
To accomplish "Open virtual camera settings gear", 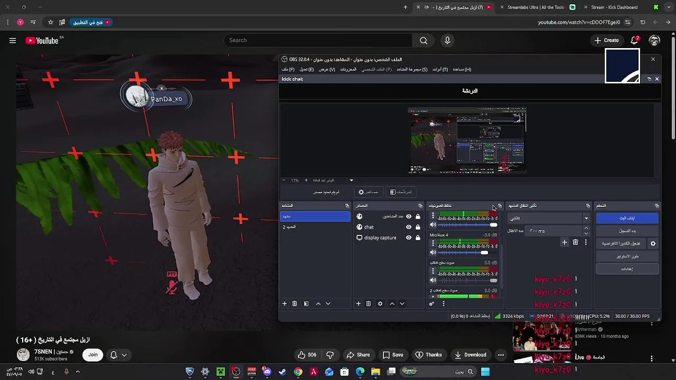I will tap(653, 244).
